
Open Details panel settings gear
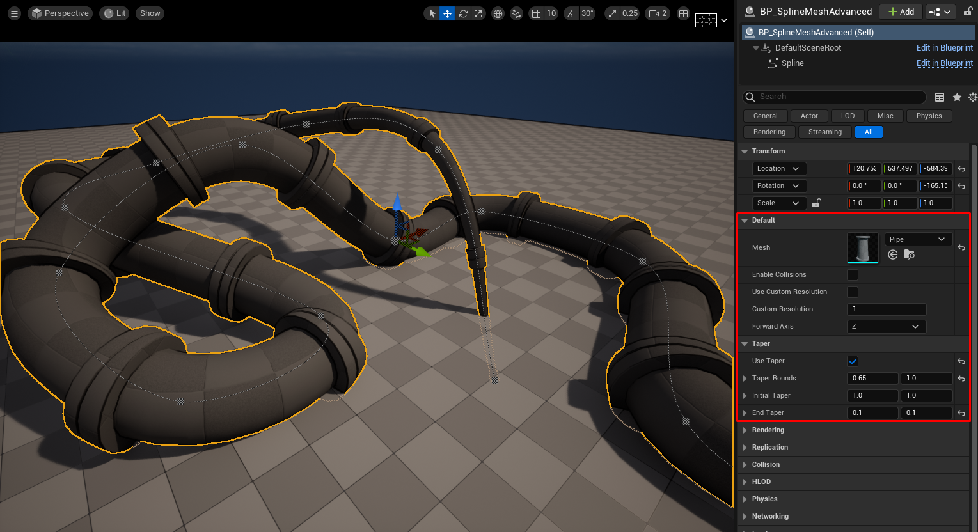pyautogui.click(x=972, y=97)
